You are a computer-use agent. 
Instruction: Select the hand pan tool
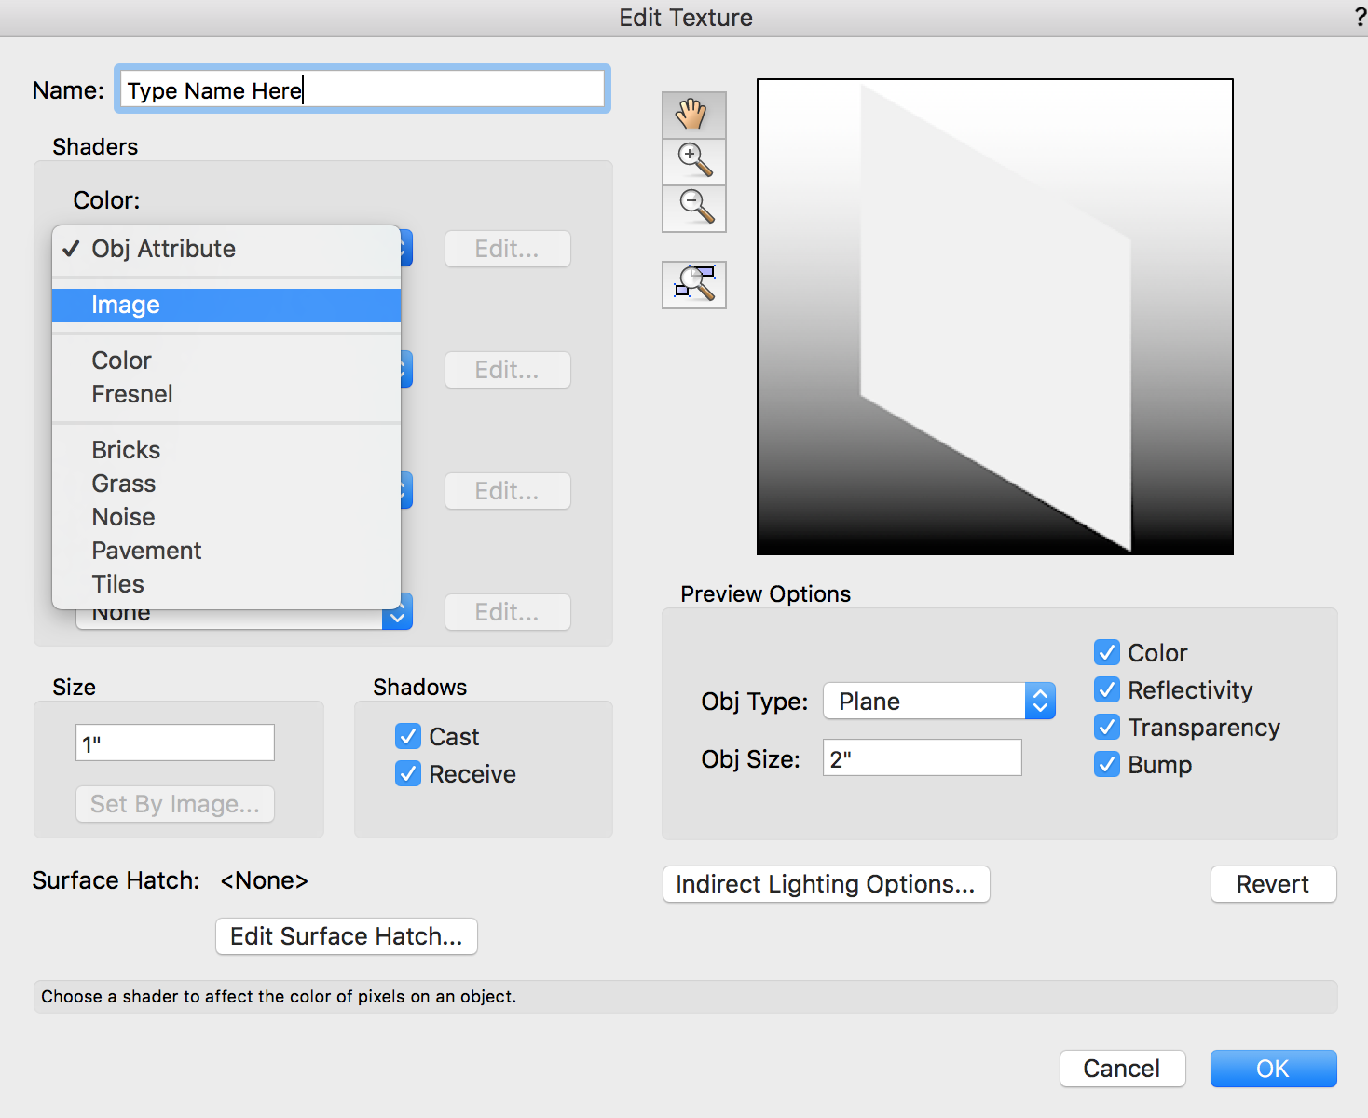point(693,115)
